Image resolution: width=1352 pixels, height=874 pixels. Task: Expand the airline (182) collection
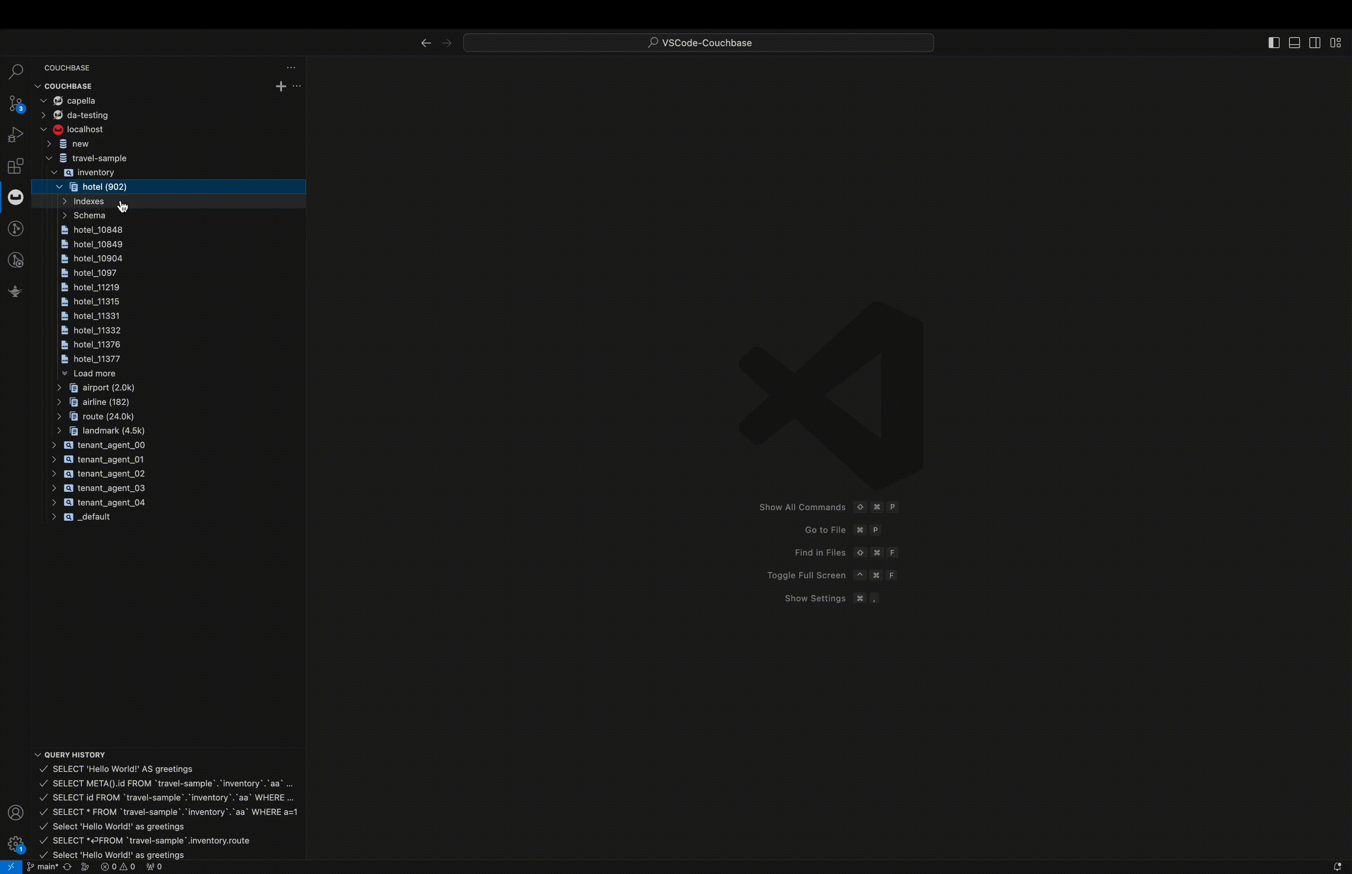click(x=59, y=402)
